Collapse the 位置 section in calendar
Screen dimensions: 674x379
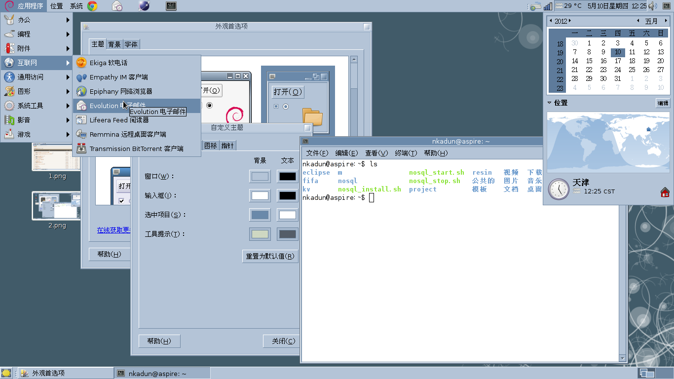549,103
